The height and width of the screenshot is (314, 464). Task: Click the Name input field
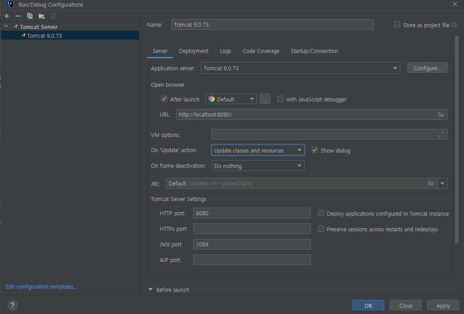point(272,24)
